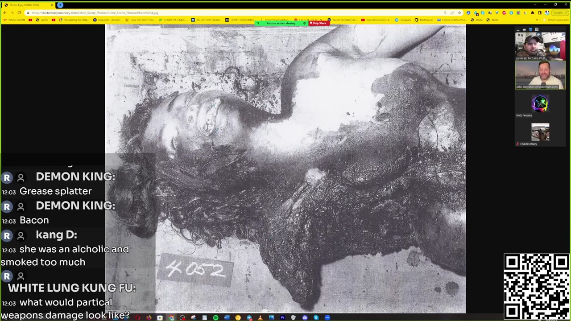The image size is (571, 321).
Task: Click the red Adblock extension icon
Action: 504,13
